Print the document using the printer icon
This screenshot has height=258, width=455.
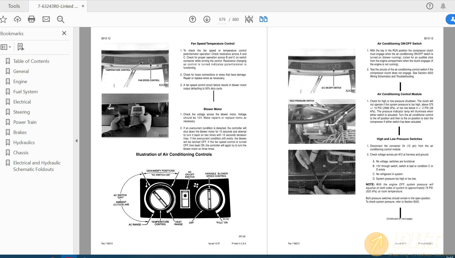[32, 19]
